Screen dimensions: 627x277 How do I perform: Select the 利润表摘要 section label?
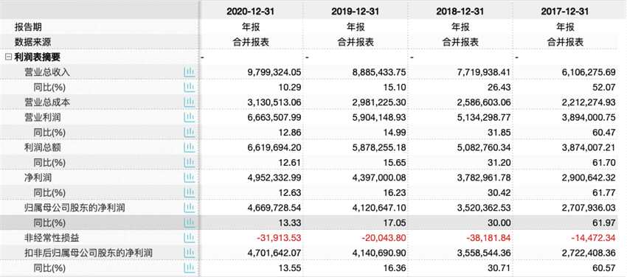pyautogui.click(x=37, y=57)
